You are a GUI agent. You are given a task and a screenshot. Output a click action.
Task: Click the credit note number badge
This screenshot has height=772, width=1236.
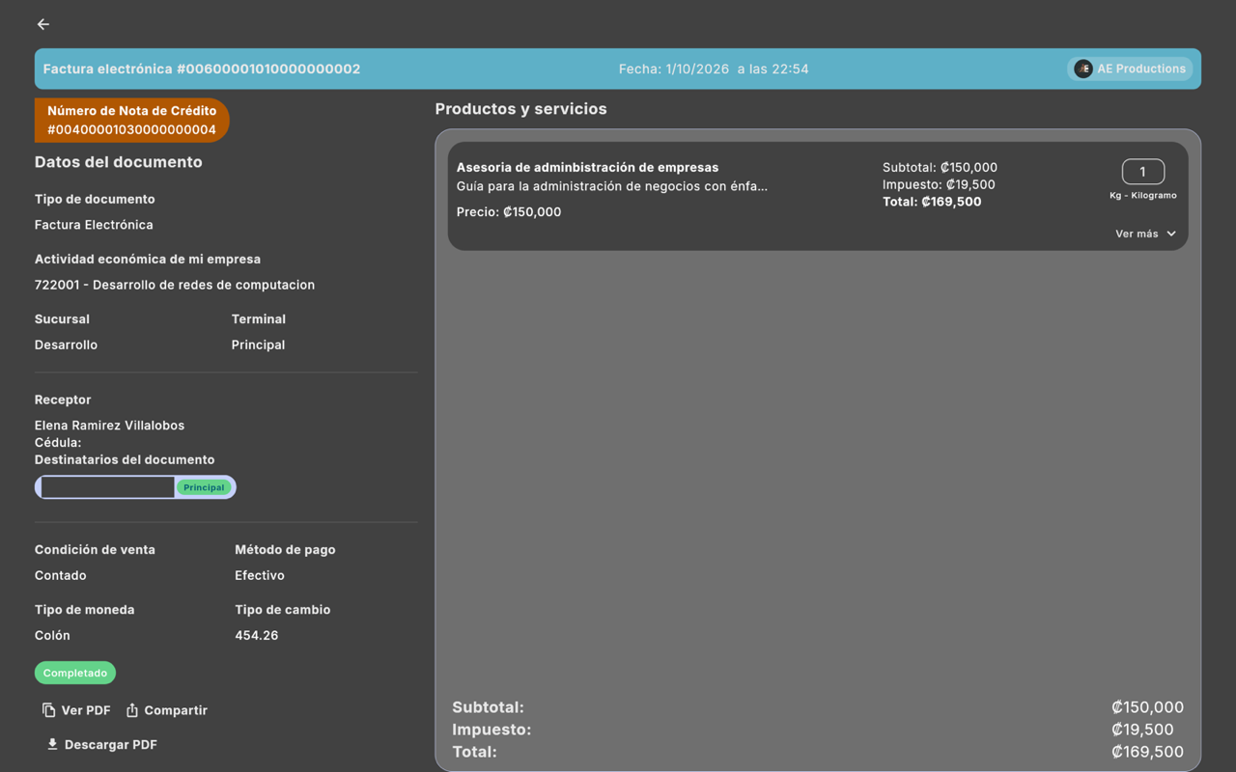131,121
